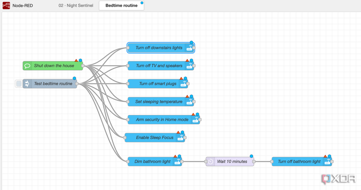Click the timer icon on Wait 10 minutes node
Viewport: 361px width, 190px height.
click(210, 161)
